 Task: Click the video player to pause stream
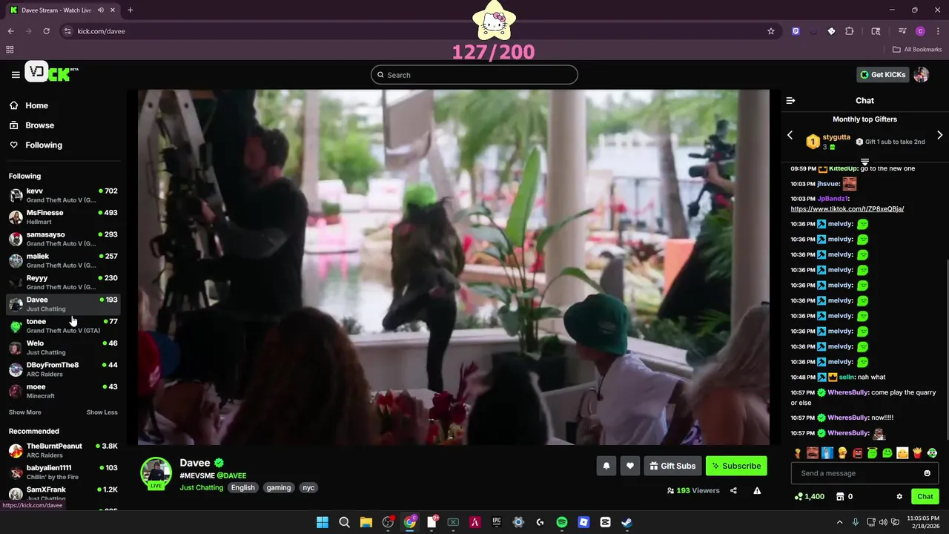coord(453,267)
